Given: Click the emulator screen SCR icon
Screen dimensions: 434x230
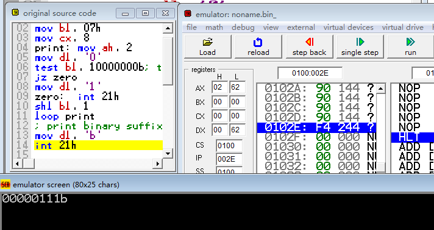Looking at the screenshot, I should [x=5, y=184].
